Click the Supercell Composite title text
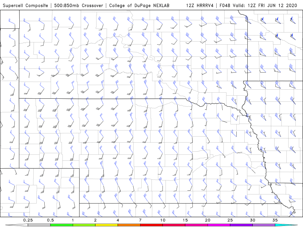Viewport: 303px width, 227px height. point(25,5)
